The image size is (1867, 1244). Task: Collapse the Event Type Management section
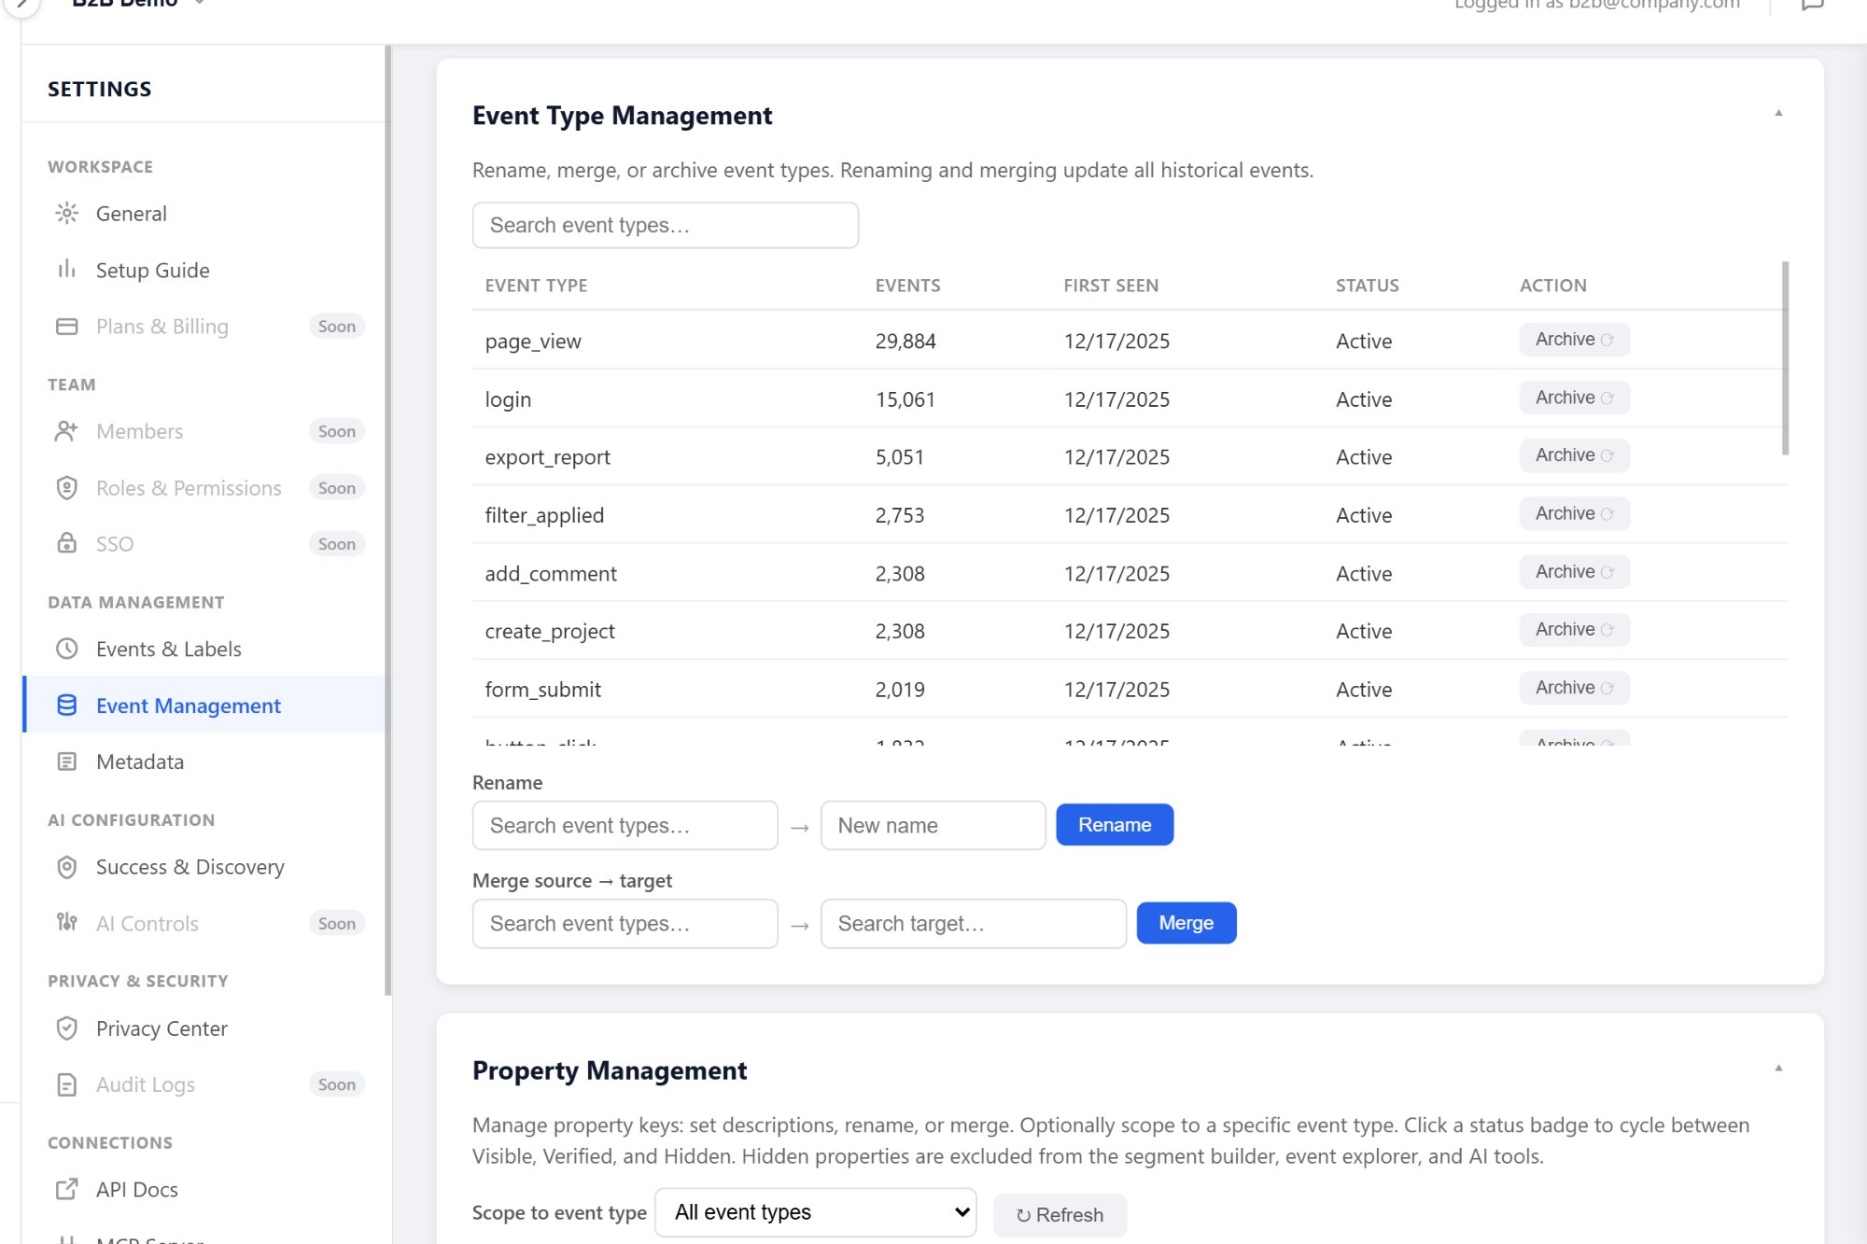coord(1779,112)
